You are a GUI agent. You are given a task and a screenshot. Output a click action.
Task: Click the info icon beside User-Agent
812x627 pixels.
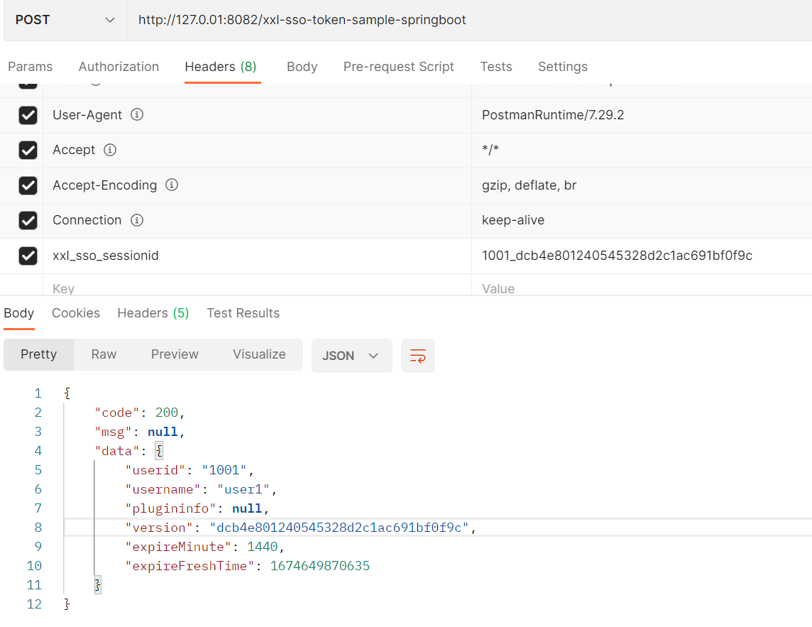coord(137,115)
